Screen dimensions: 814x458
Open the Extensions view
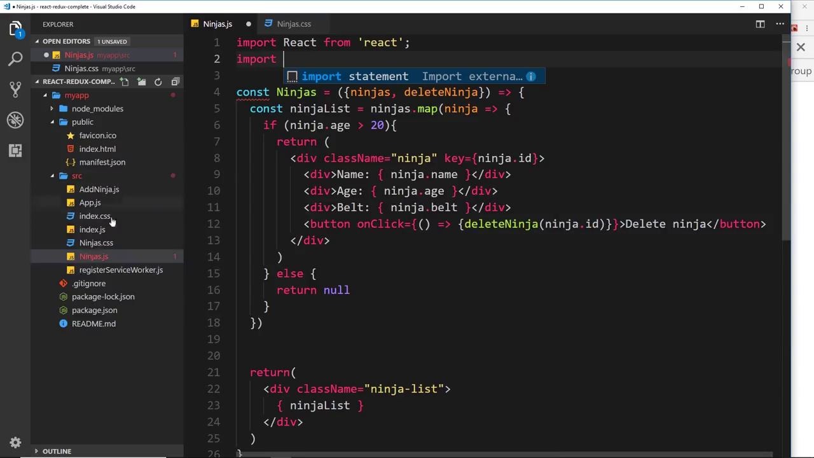pos(16,150)
